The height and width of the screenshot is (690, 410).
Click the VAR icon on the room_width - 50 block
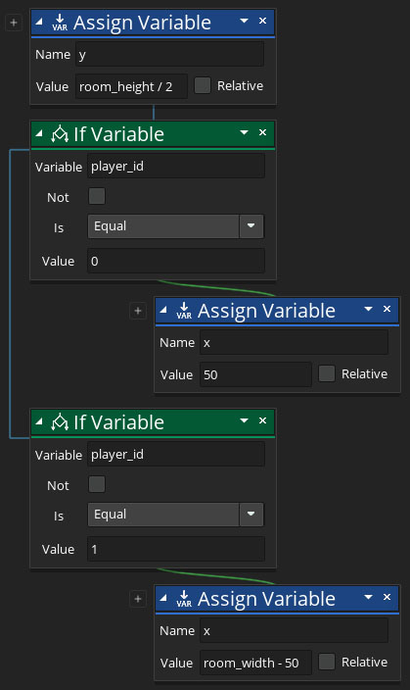pyautogui.click(x=184, y=599)
